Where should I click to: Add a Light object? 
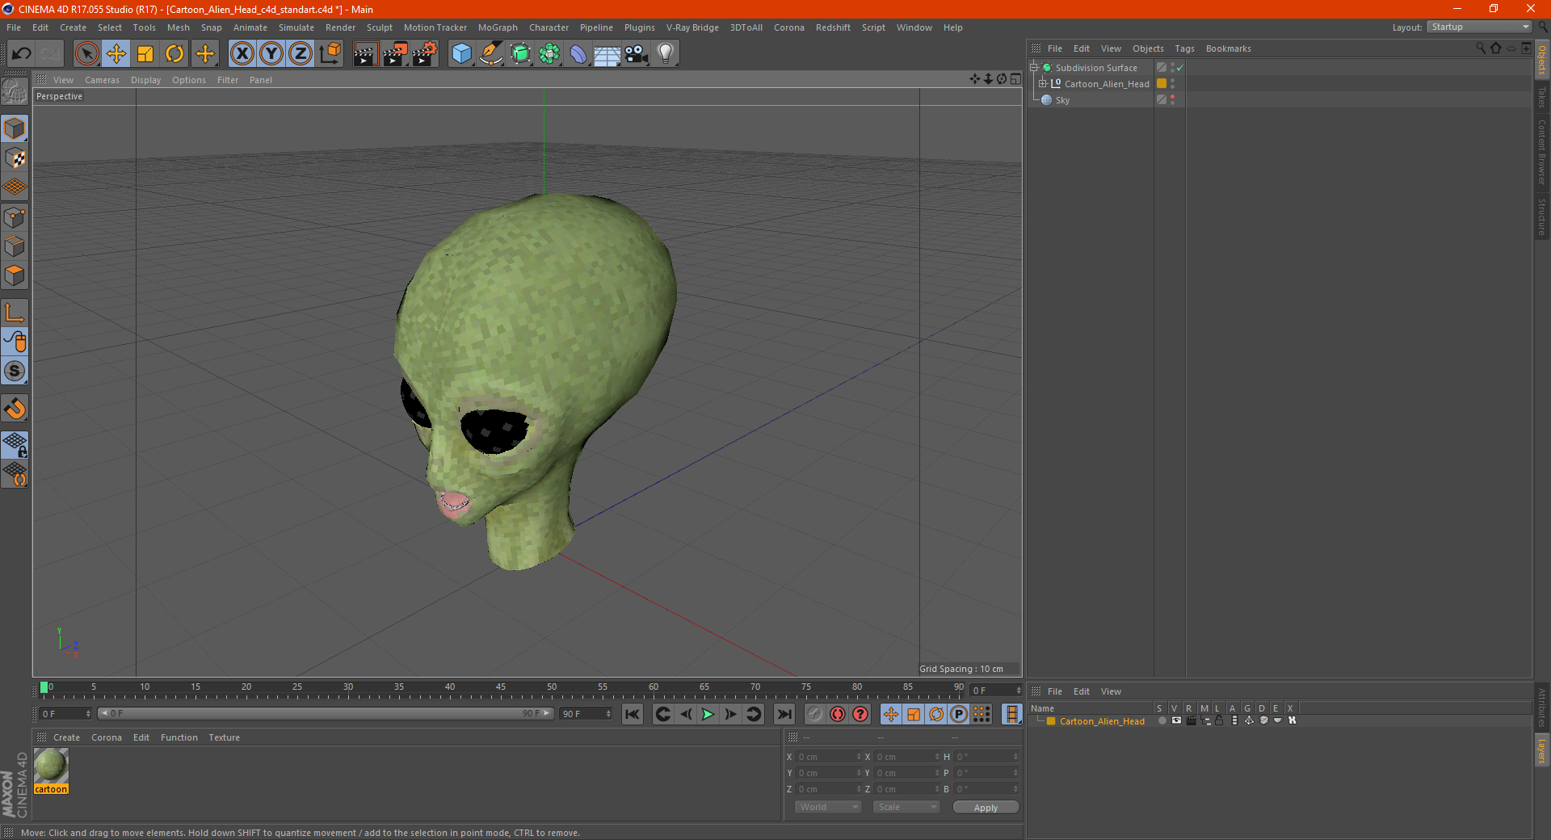tap(666, 54)
